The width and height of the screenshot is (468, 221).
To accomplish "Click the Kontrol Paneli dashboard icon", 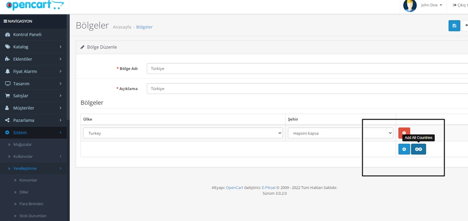I will pyautogui.click(x=8, y=35).
